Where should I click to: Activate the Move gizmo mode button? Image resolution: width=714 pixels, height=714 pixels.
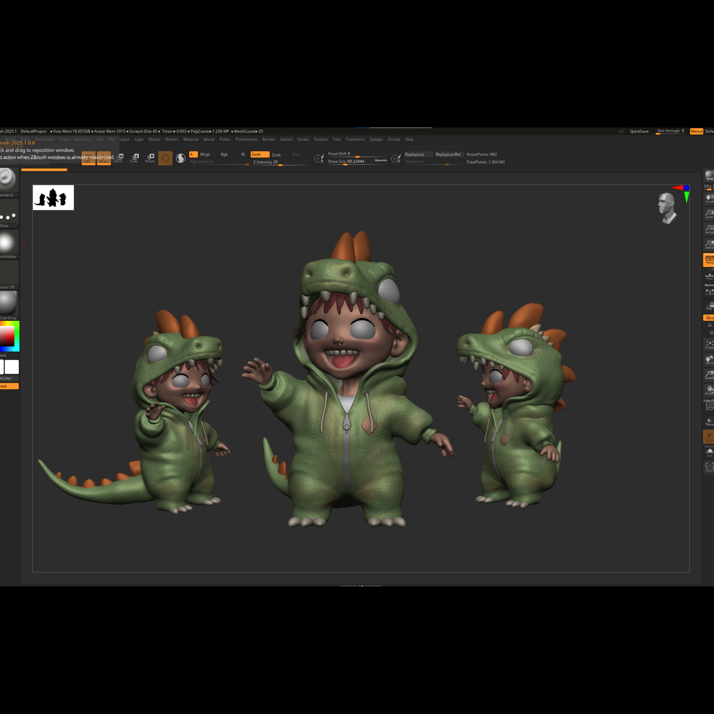click(x=119, y=158)
